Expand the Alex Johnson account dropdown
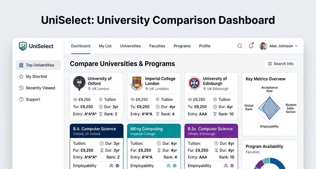Viewport: 316px width, 169px height. click(x=296, y=46)
